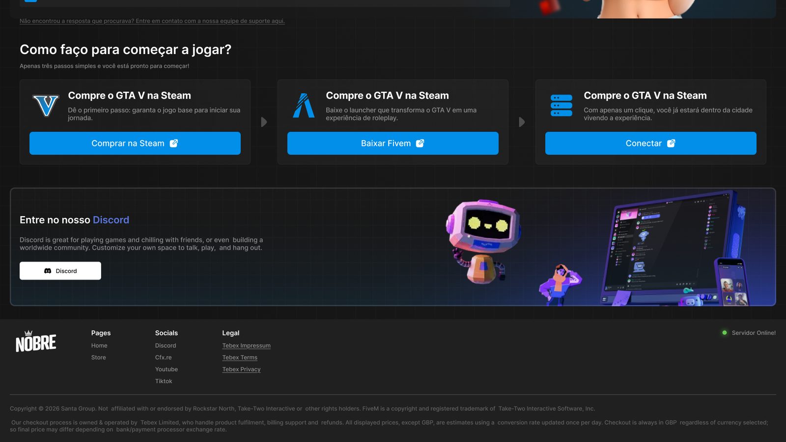
Task: Open Tebex Privacy legal link
Action: [242, 369]
